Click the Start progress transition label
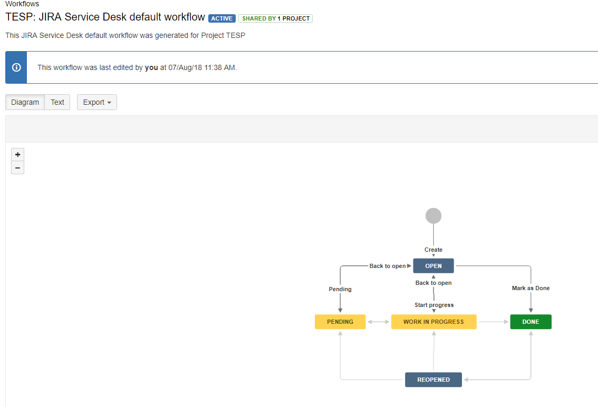 (x=433, y=305)
